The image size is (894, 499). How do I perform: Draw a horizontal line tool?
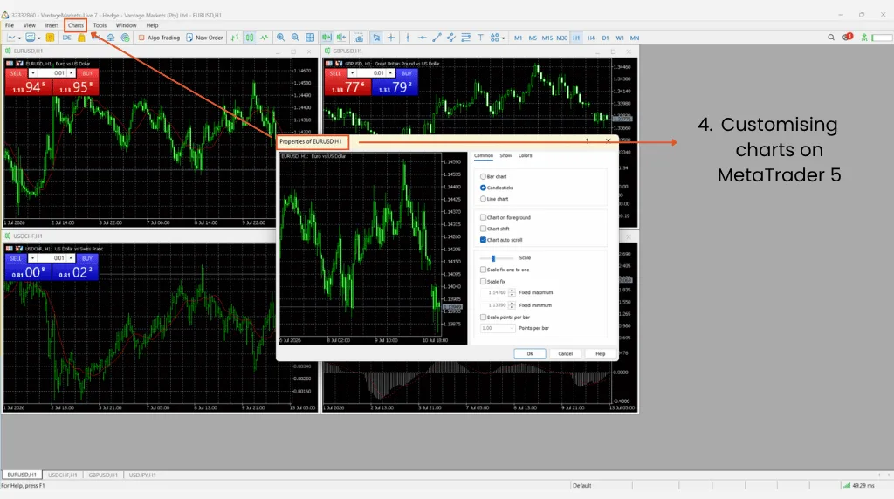click(x=422, y=38)
